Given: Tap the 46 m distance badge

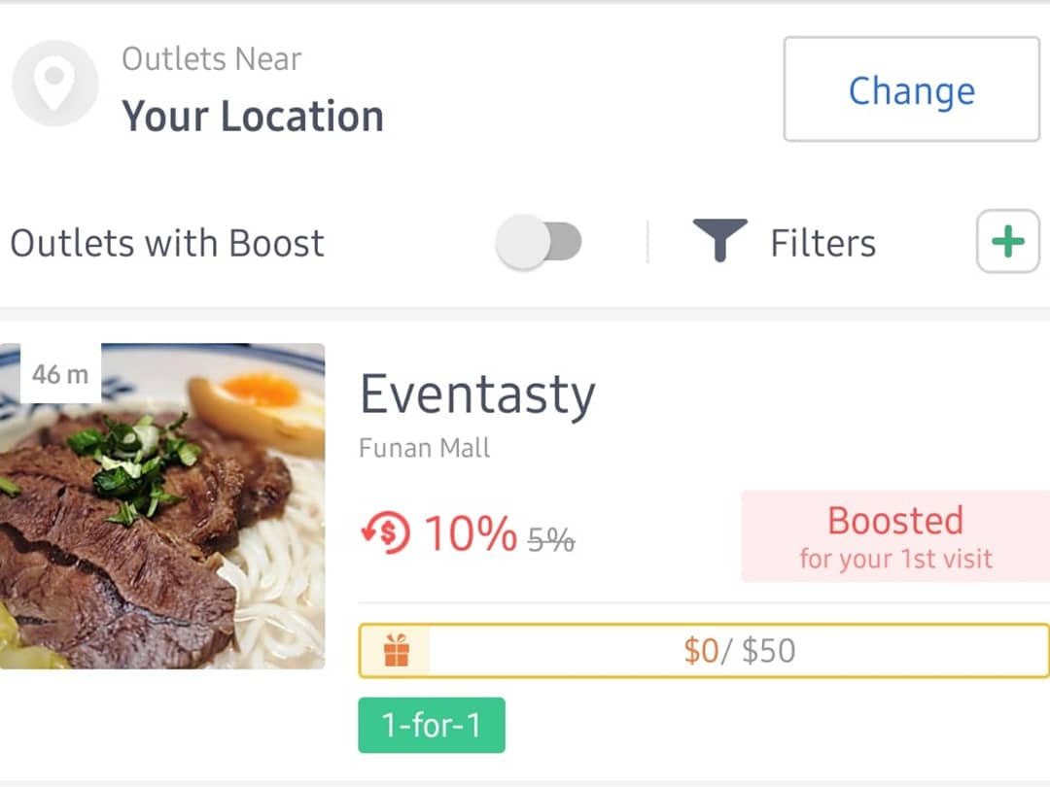Looking at the screenshot, I should pos(60,374).
